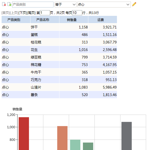Go to next page via 下页
The width and height of the screenshot is (148, 150).
click(x=23, y=13)
